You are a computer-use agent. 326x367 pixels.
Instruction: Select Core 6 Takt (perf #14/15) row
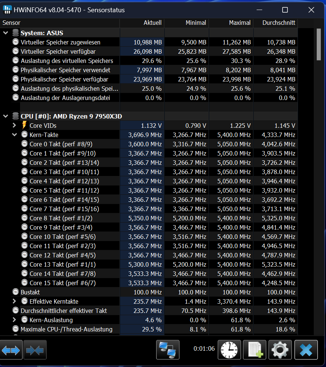[x=159, y=199]
